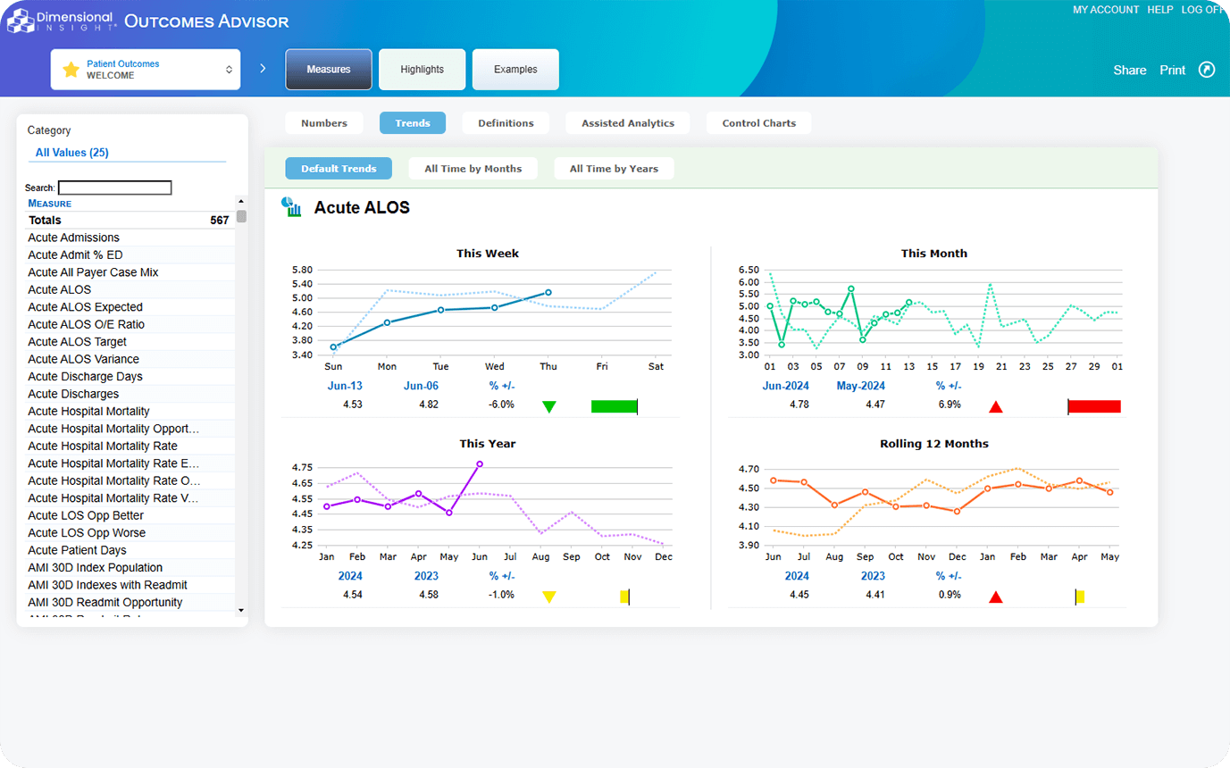Click the compass icon next to Print
Screen dimensions: 1230x768
pyautogui.click(x=1206, y=70)
